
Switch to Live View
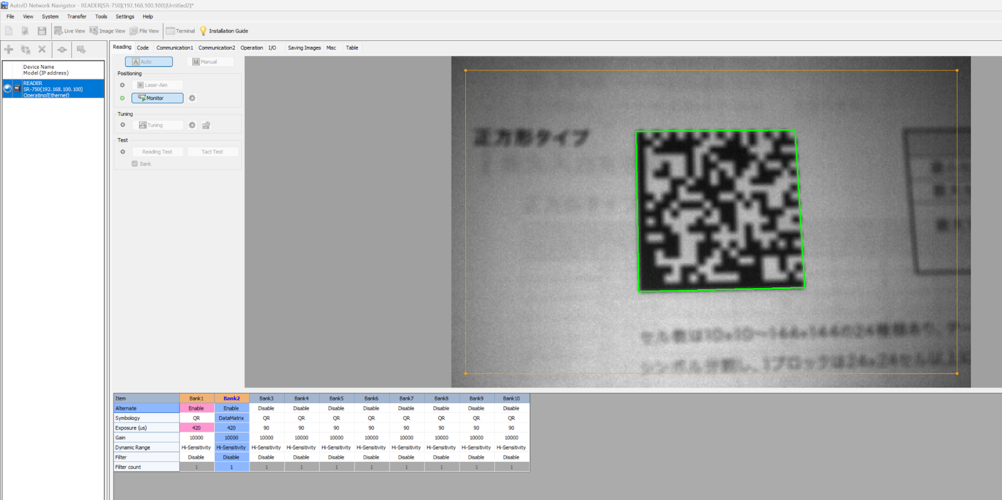tap(70, 31)
